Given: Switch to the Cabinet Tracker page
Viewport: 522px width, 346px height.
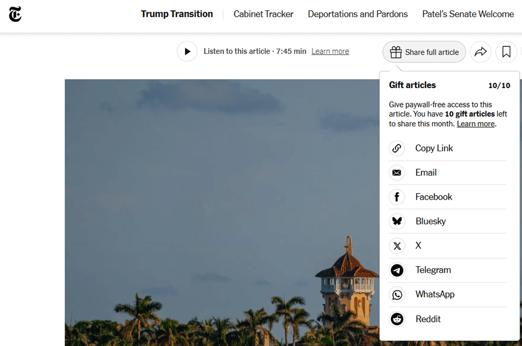Looking at the screenshot, I should (263, 14).
